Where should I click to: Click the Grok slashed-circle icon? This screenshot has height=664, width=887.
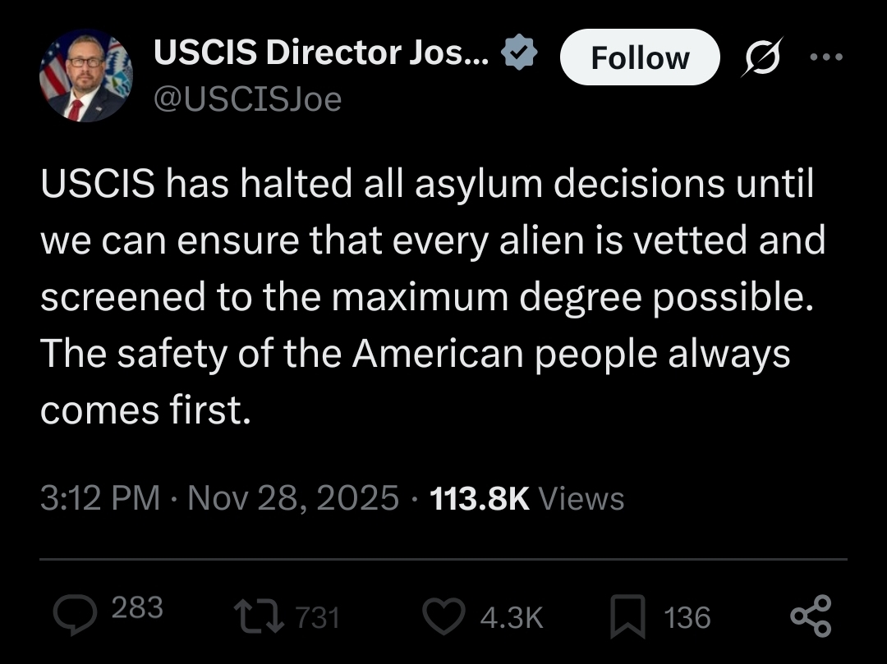click(x=763, y=58)
